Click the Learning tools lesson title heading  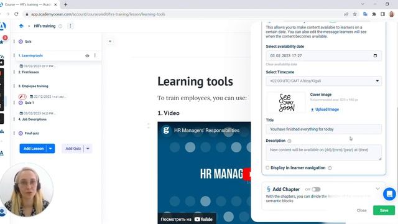195,82
